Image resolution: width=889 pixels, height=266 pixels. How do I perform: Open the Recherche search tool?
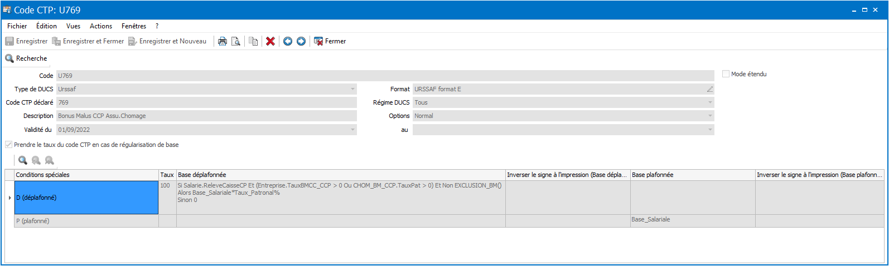[x=26, y=58]
